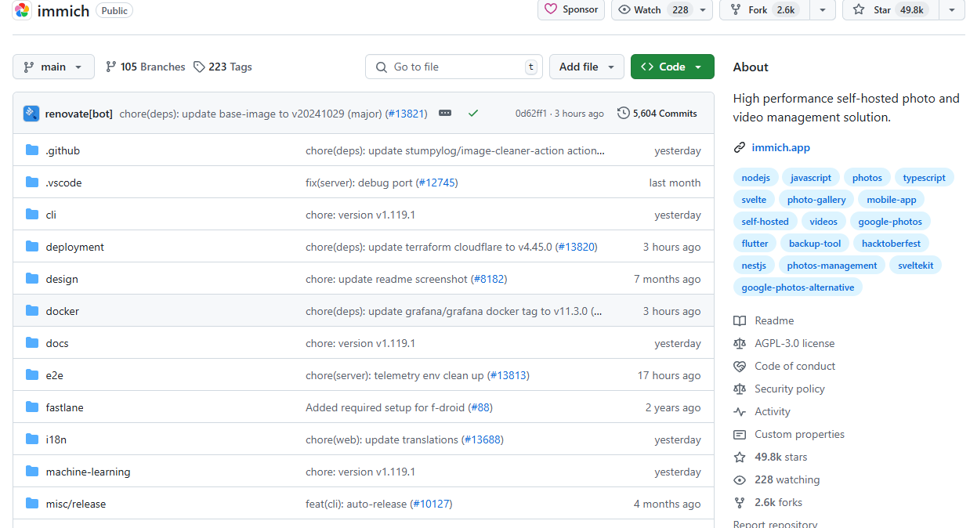Open the Add file dropdown
Screen dimensions: 970x528
[x=586, y=67]
